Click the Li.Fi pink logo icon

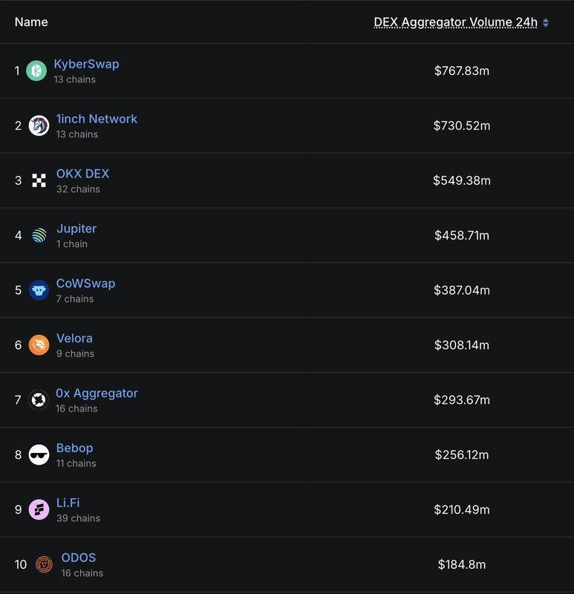39,510
